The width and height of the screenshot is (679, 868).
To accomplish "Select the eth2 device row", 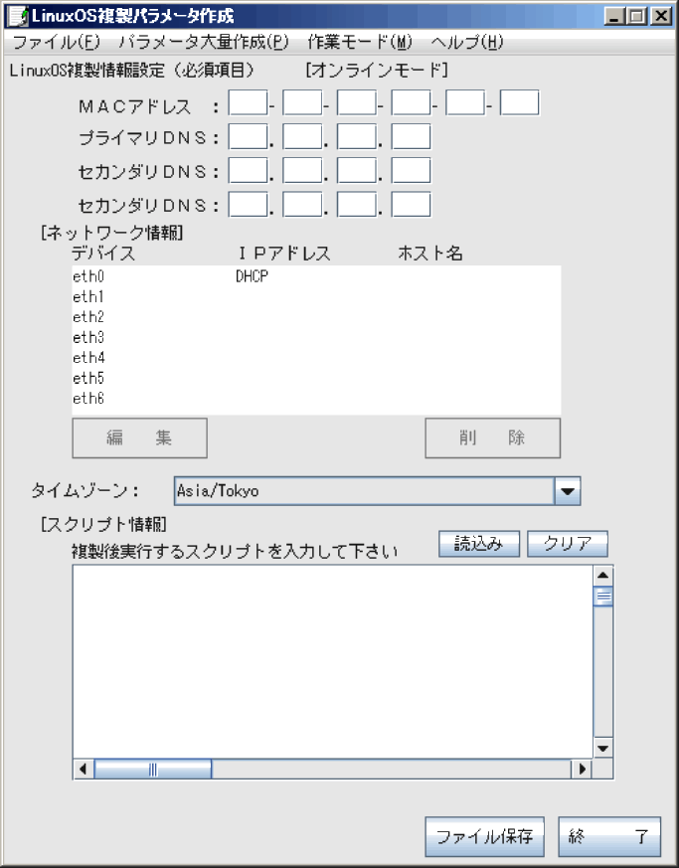I will pyautogui.click(x=316, y=317).
